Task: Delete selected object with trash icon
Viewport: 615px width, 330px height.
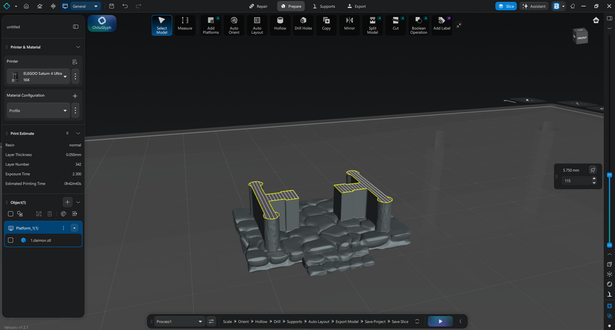Action: tap(50, 214)
